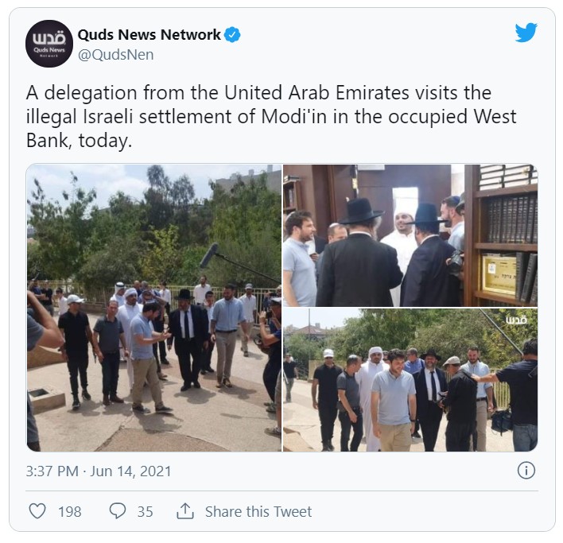Open the Twitter info circle icon
The height and width of the screenshot is (543, 563).
(x=526, y=471)
